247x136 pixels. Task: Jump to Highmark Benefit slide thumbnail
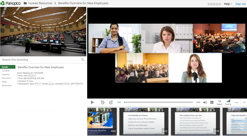[x=235, y=121]
